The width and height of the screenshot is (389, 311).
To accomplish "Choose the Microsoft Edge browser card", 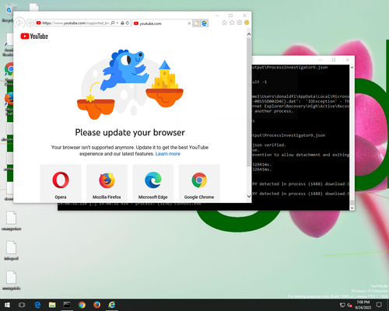I will pyautogui.click(x=153, y=183).
